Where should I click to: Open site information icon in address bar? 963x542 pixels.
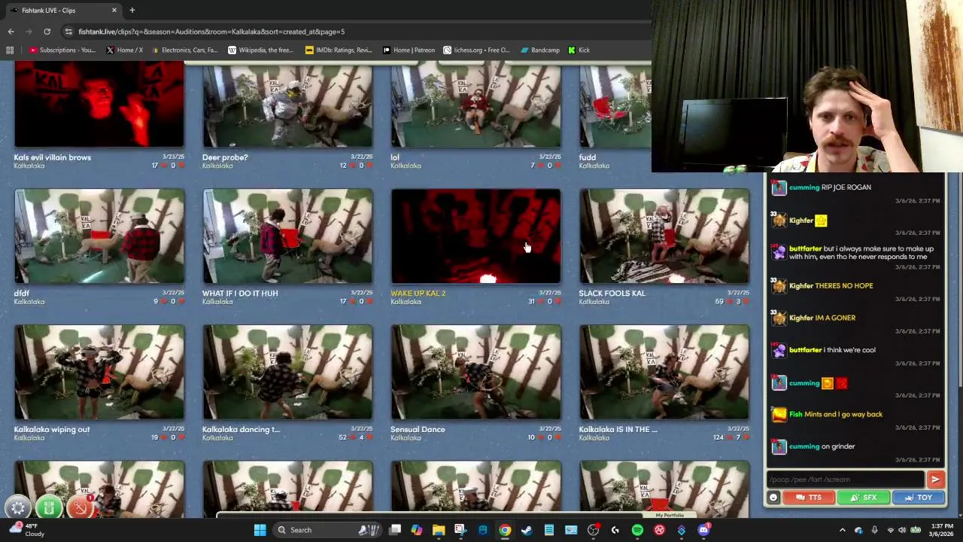point(68,32)
